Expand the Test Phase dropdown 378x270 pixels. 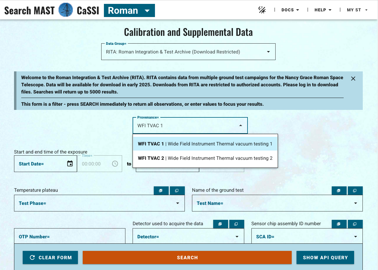[x=99, y=203]
